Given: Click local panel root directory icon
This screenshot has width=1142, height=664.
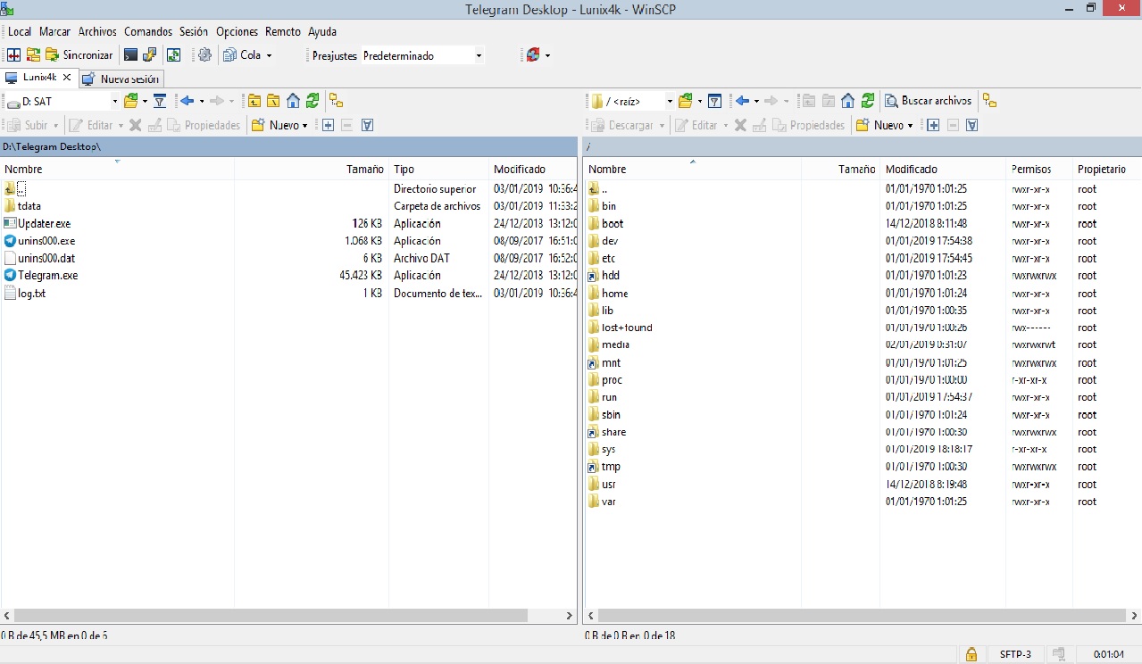Looking at the screenshot, I should [273, 102].
